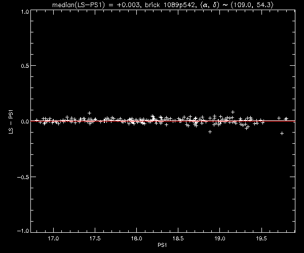Select the 'PS1' x-axis label

[x=162, y=245]
